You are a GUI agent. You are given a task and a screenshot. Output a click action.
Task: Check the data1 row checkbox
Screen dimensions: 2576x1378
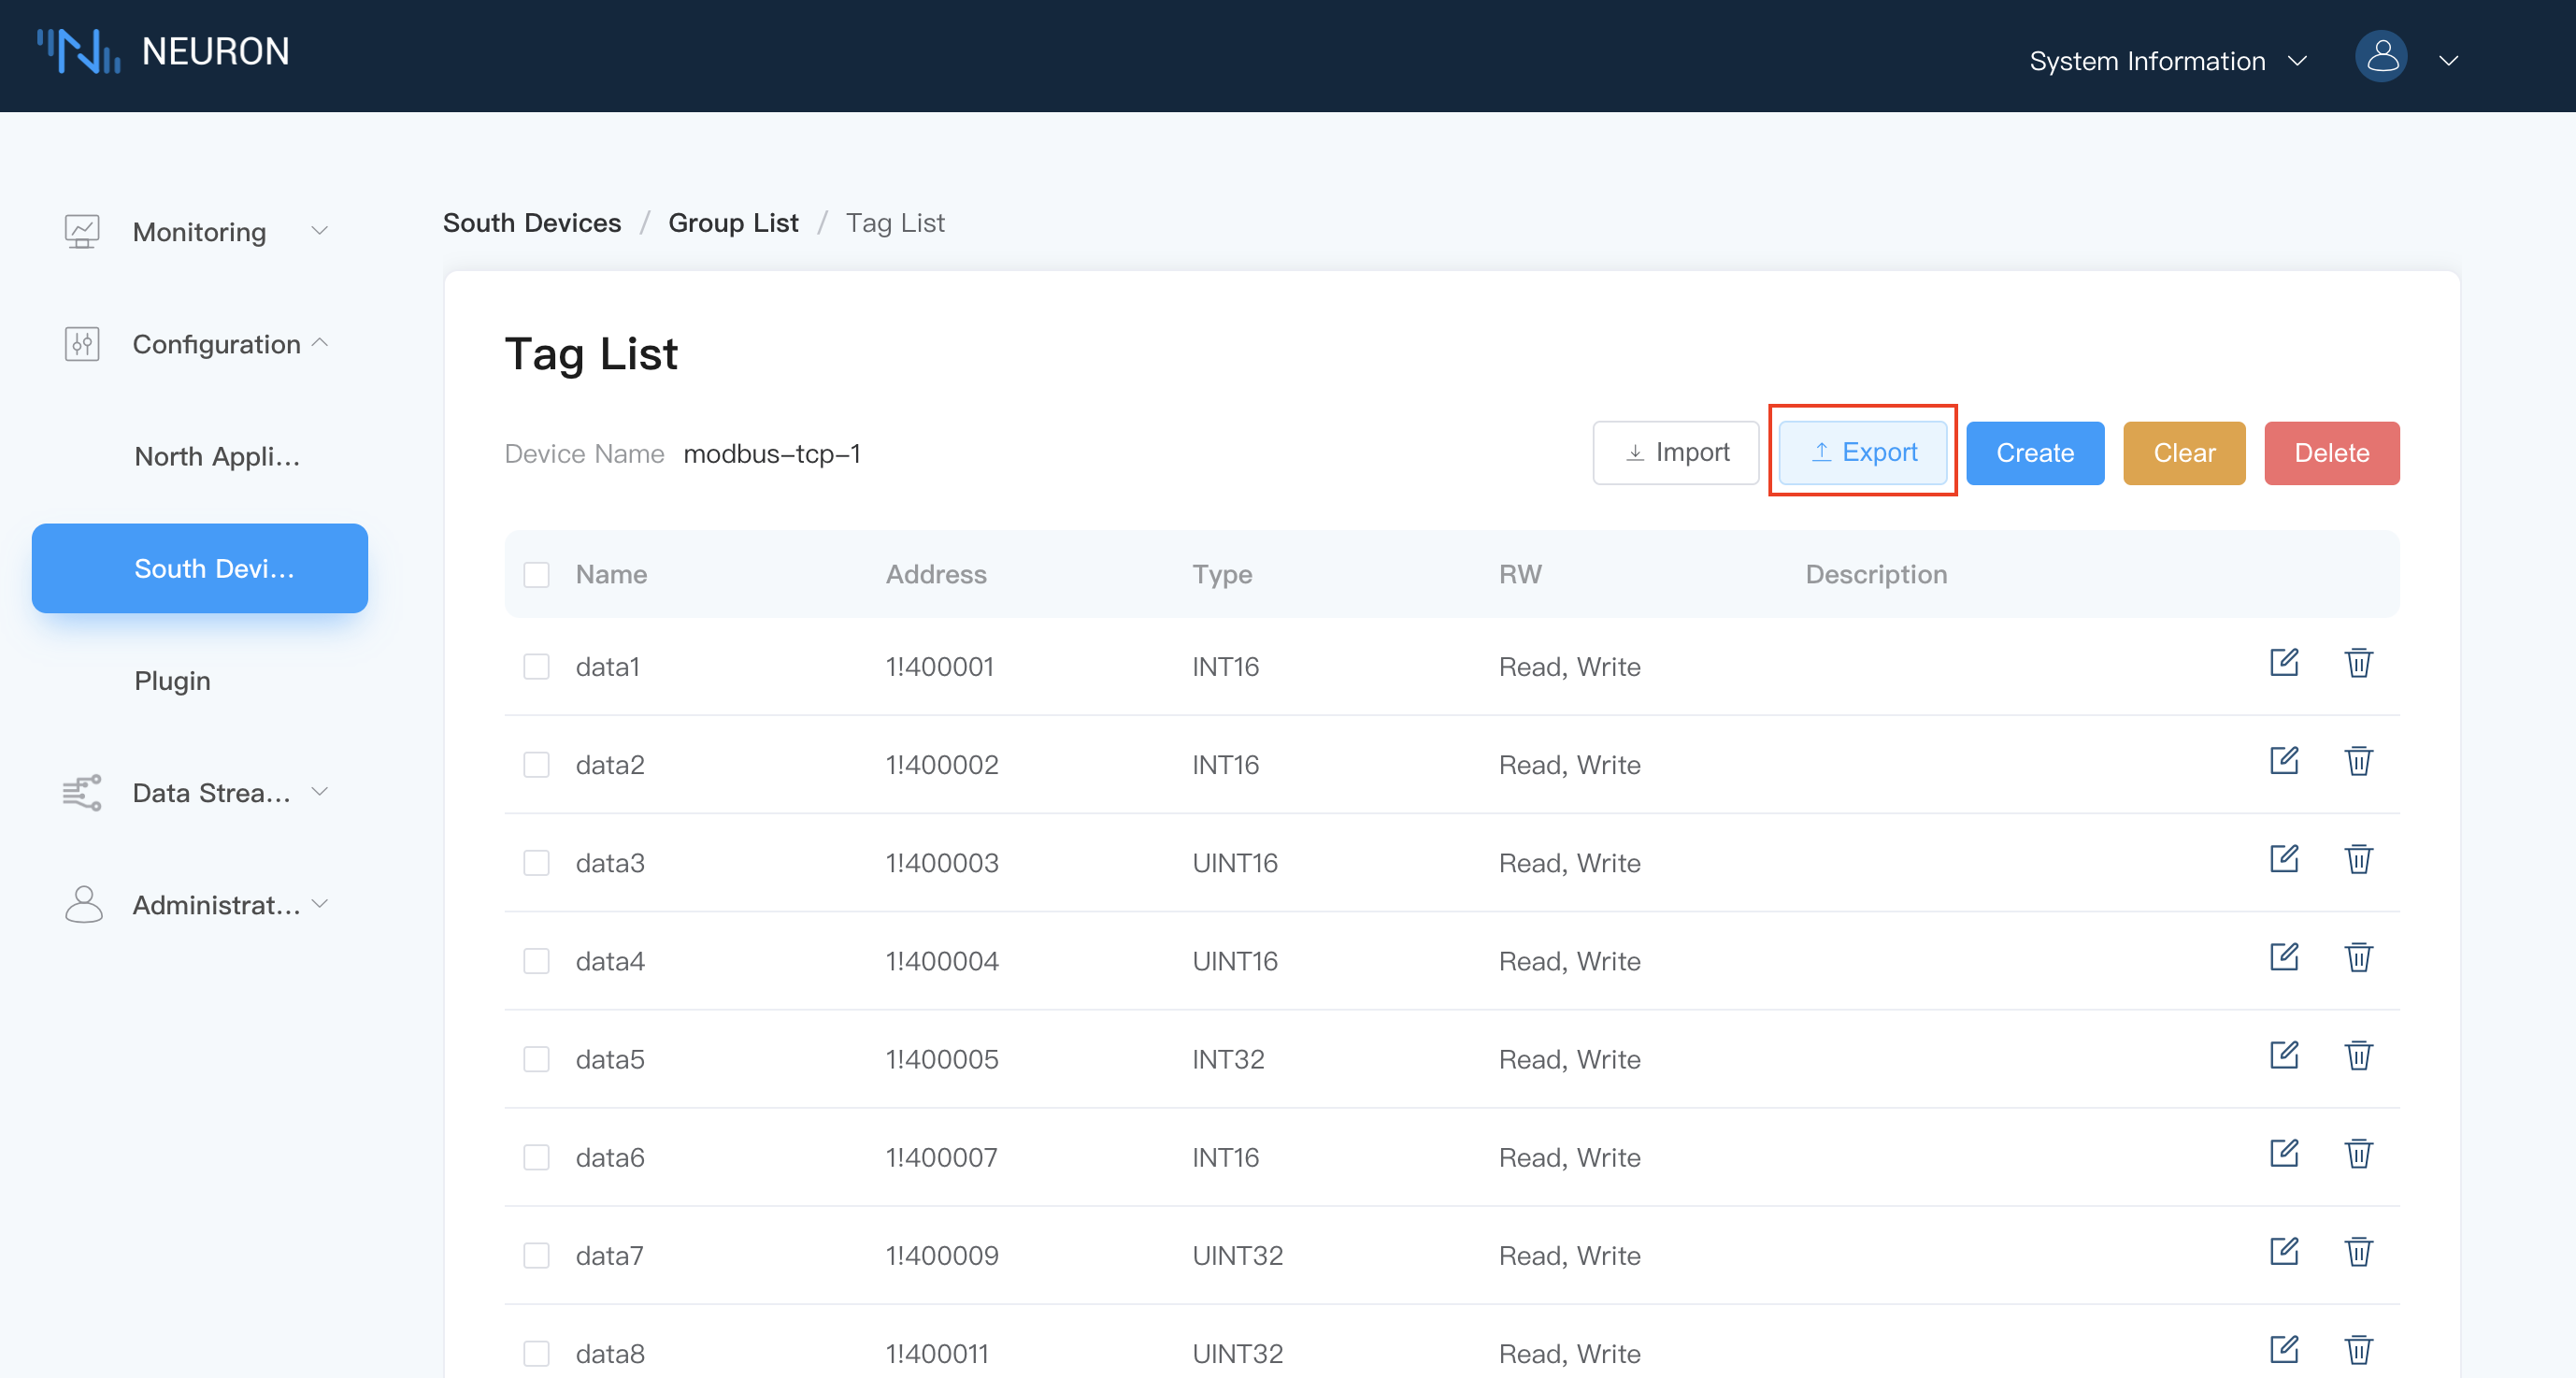[x=536, y=666]
